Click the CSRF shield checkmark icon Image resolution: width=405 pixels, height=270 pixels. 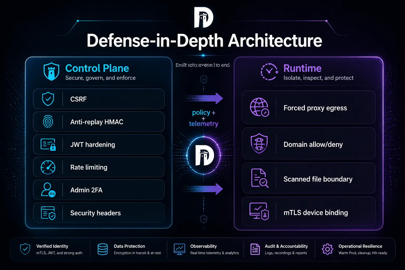coord(48,99)
